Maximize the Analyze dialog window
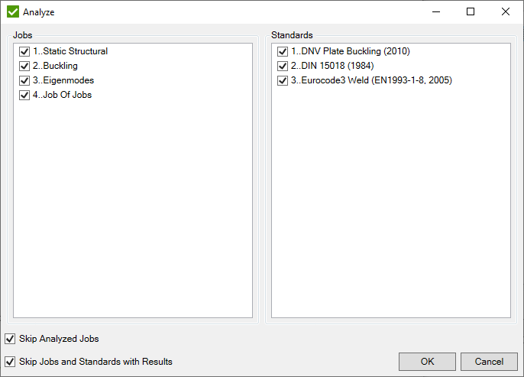The height and width of the screenshot is (377, 524). [x=471, y=12]
